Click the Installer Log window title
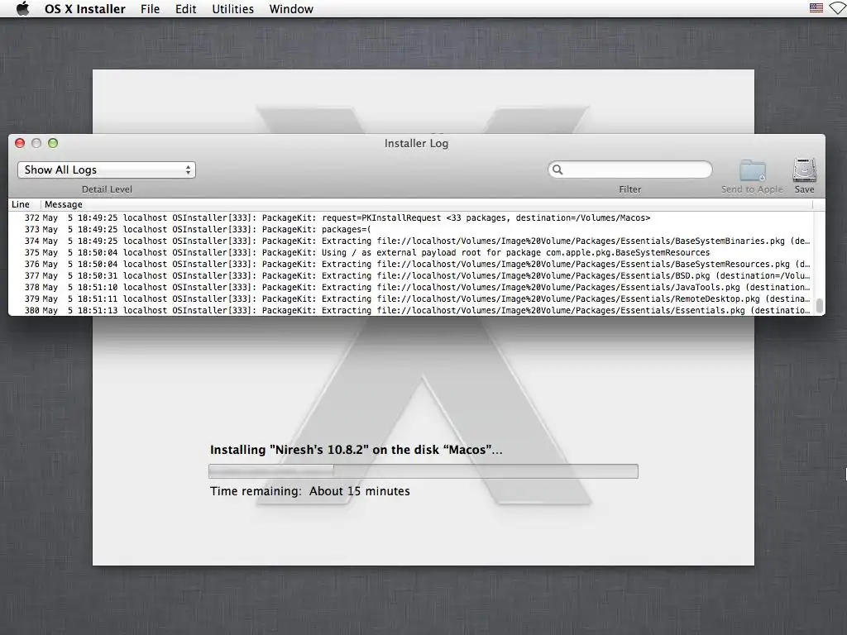This screenshot has width=847, height=635. click(x=417, y=143)
